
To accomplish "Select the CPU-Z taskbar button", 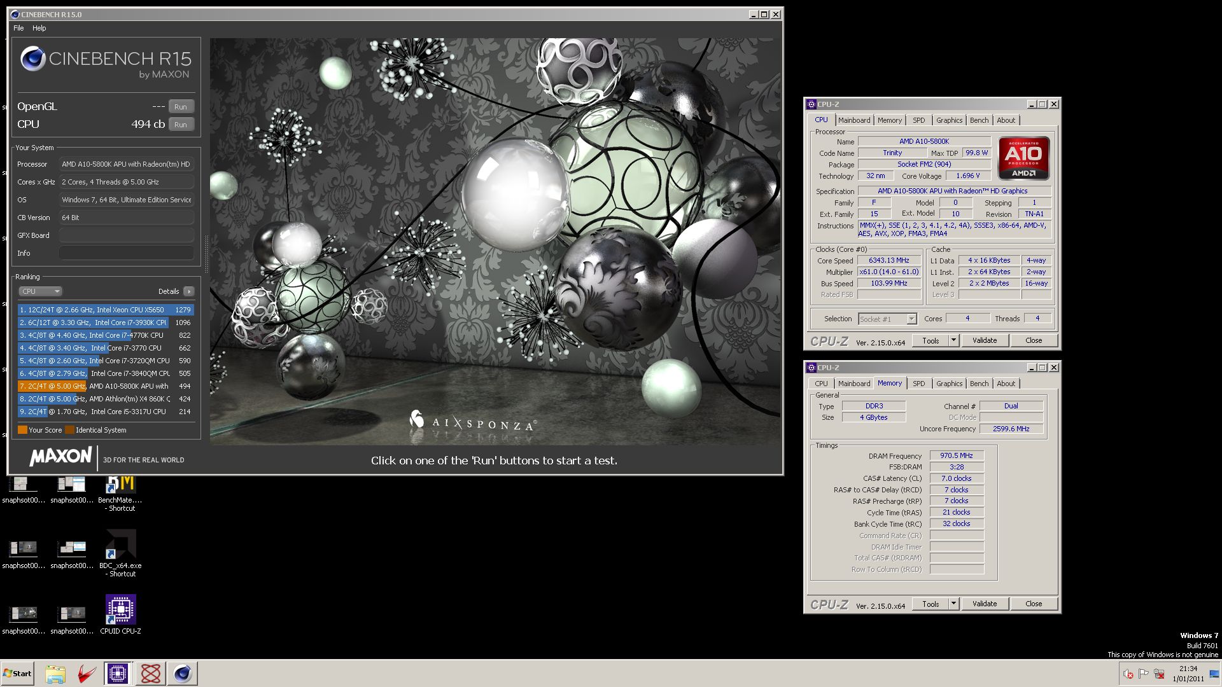I will [118, 674].
